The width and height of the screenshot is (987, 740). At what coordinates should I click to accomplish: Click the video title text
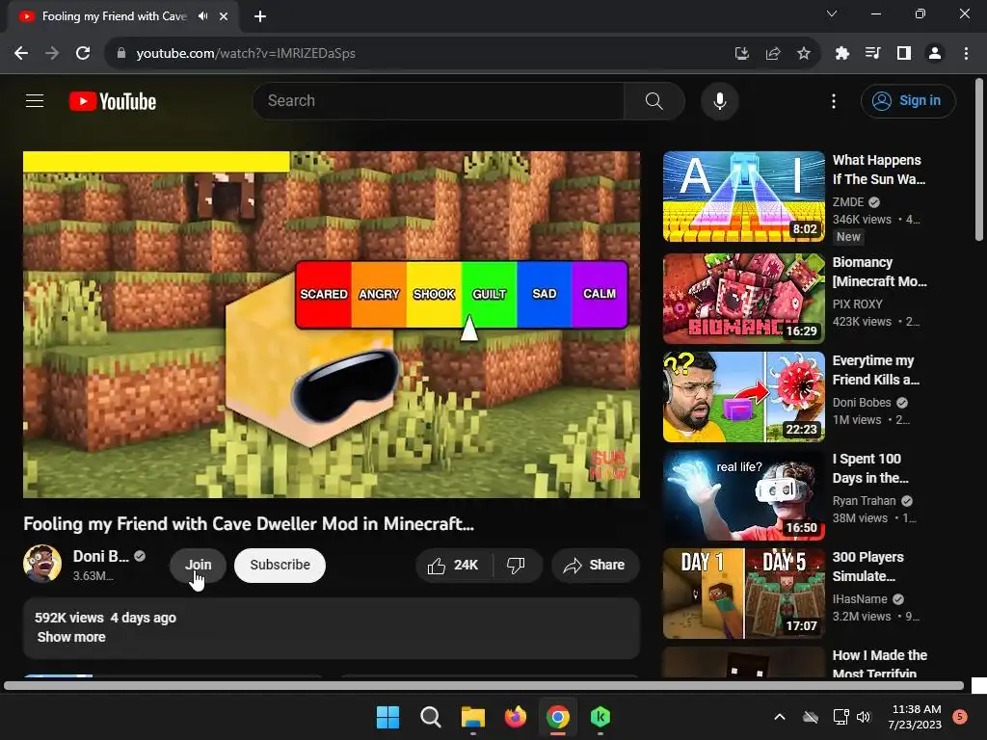(x=249, y=523)
